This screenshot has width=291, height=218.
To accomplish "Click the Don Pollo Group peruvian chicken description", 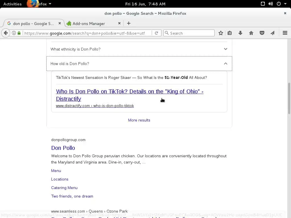I will tap(139, 159).
